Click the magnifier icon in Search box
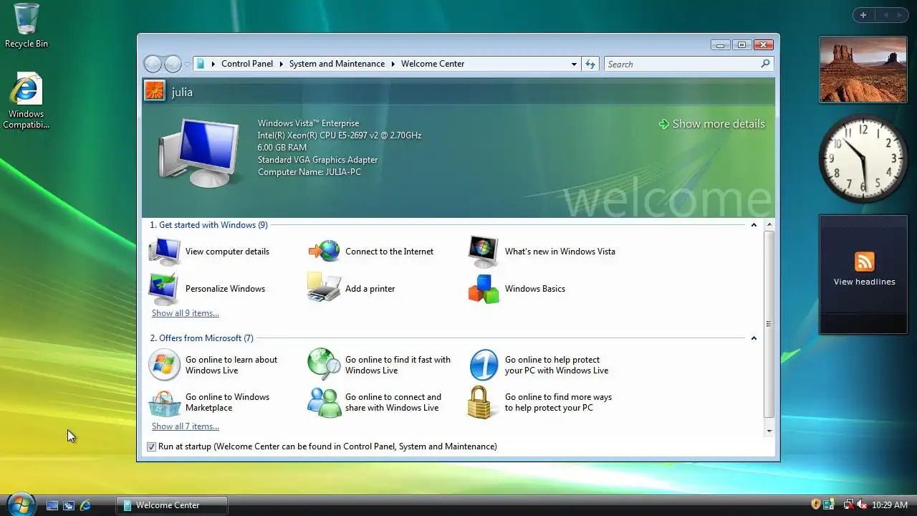The width and height of the screenshot is (917, 516). 765,64
